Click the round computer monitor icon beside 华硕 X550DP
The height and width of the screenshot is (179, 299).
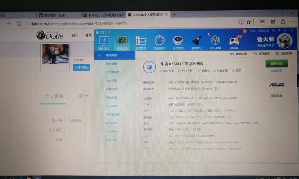(x=149, y=67)
